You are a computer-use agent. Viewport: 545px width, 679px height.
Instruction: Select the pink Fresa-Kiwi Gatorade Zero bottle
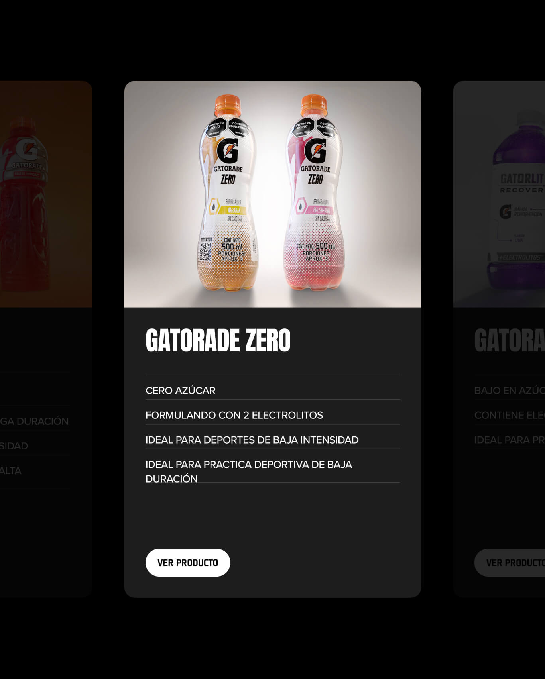(315, 194)
